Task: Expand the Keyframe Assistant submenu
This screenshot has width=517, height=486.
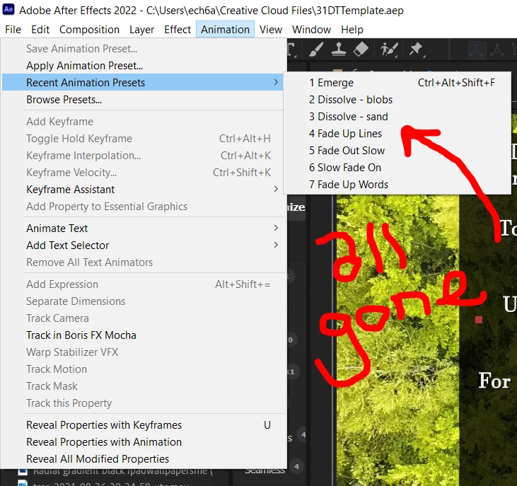Action: pos(142,190)
